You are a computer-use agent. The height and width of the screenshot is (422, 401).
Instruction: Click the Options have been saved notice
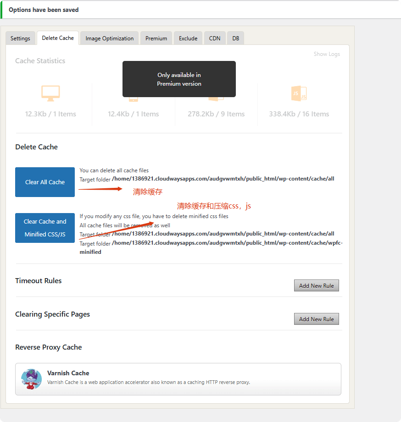coord(44,10)
